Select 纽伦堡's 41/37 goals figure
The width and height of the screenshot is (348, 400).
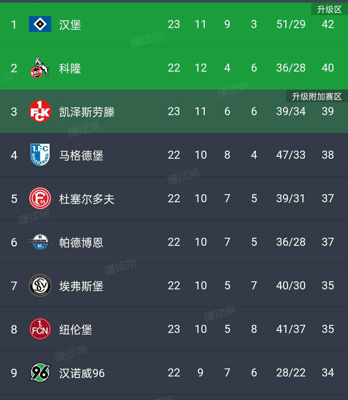[x=291, y=329]
